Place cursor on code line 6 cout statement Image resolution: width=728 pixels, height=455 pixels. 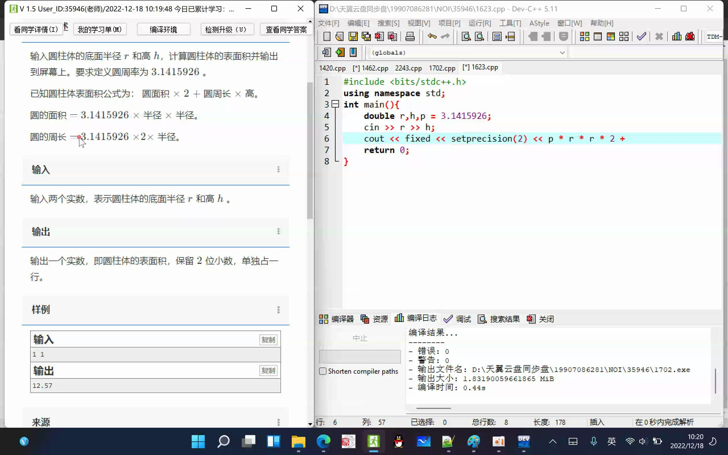[494, 139]
